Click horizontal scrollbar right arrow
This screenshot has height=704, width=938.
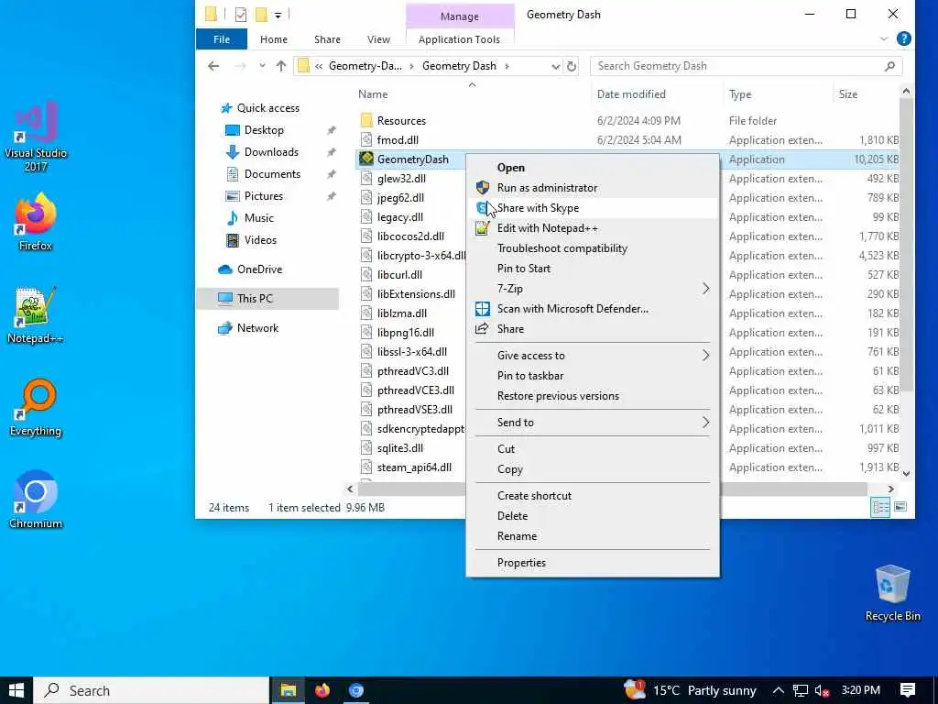890,489
